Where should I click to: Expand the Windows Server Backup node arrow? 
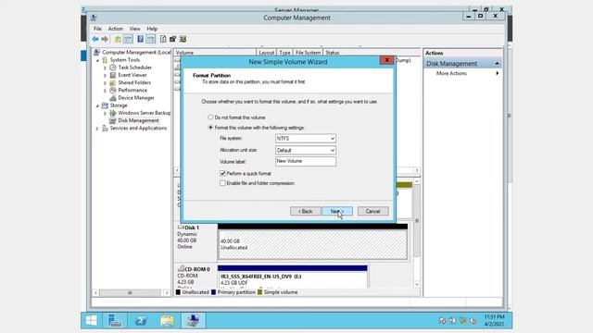point(105,113)
